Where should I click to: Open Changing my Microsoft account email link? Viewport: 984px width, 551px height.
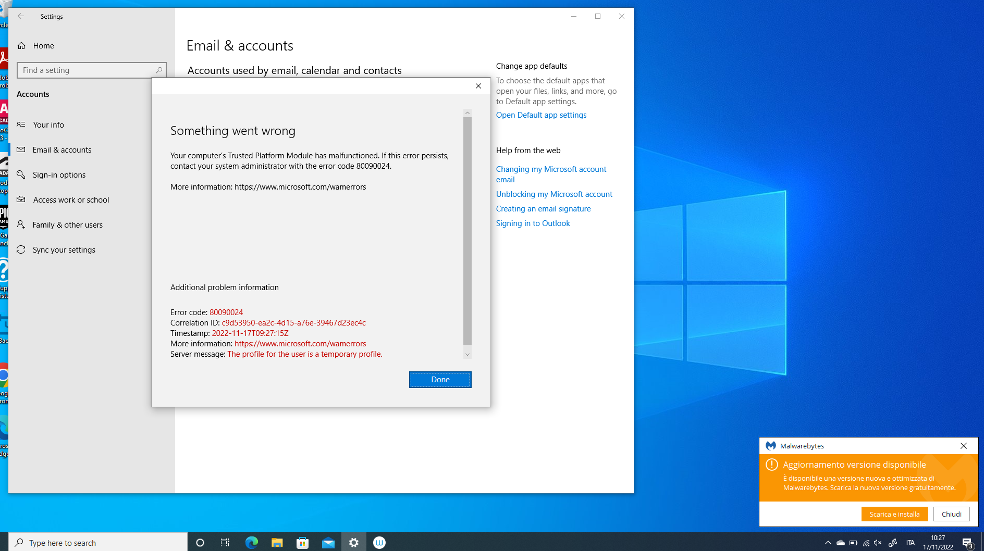[551, 174]
